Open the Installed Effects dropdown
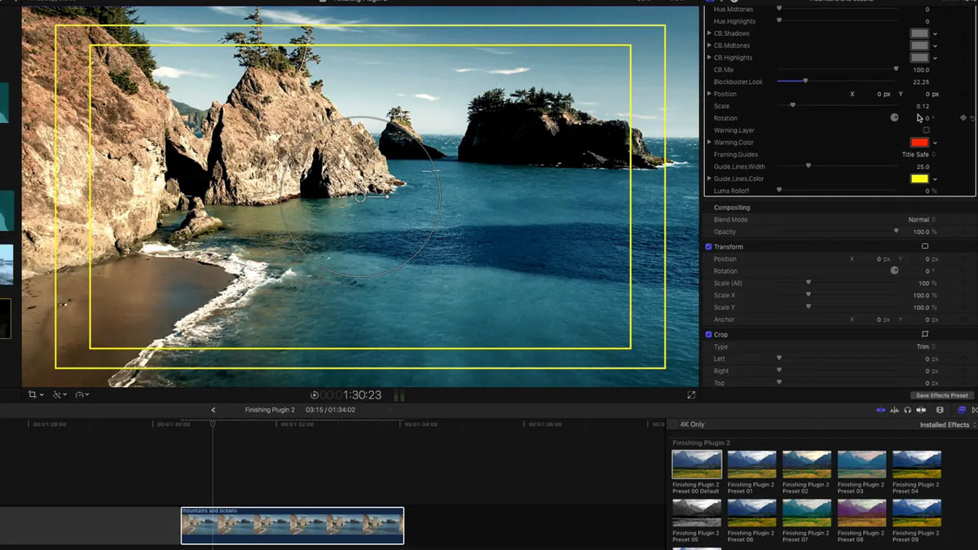 point(948,425)
